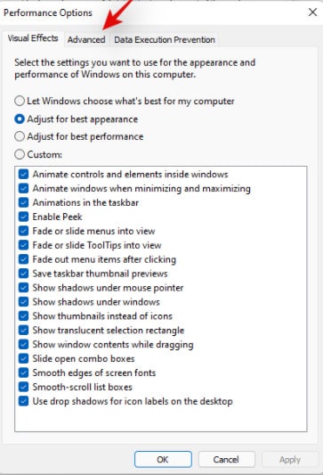Image resolution: width=323 pixels, height=475 pixels.
Task: Open the Data Execution Prevention tab
Action: pyautogui.click(x=165, y=40)
